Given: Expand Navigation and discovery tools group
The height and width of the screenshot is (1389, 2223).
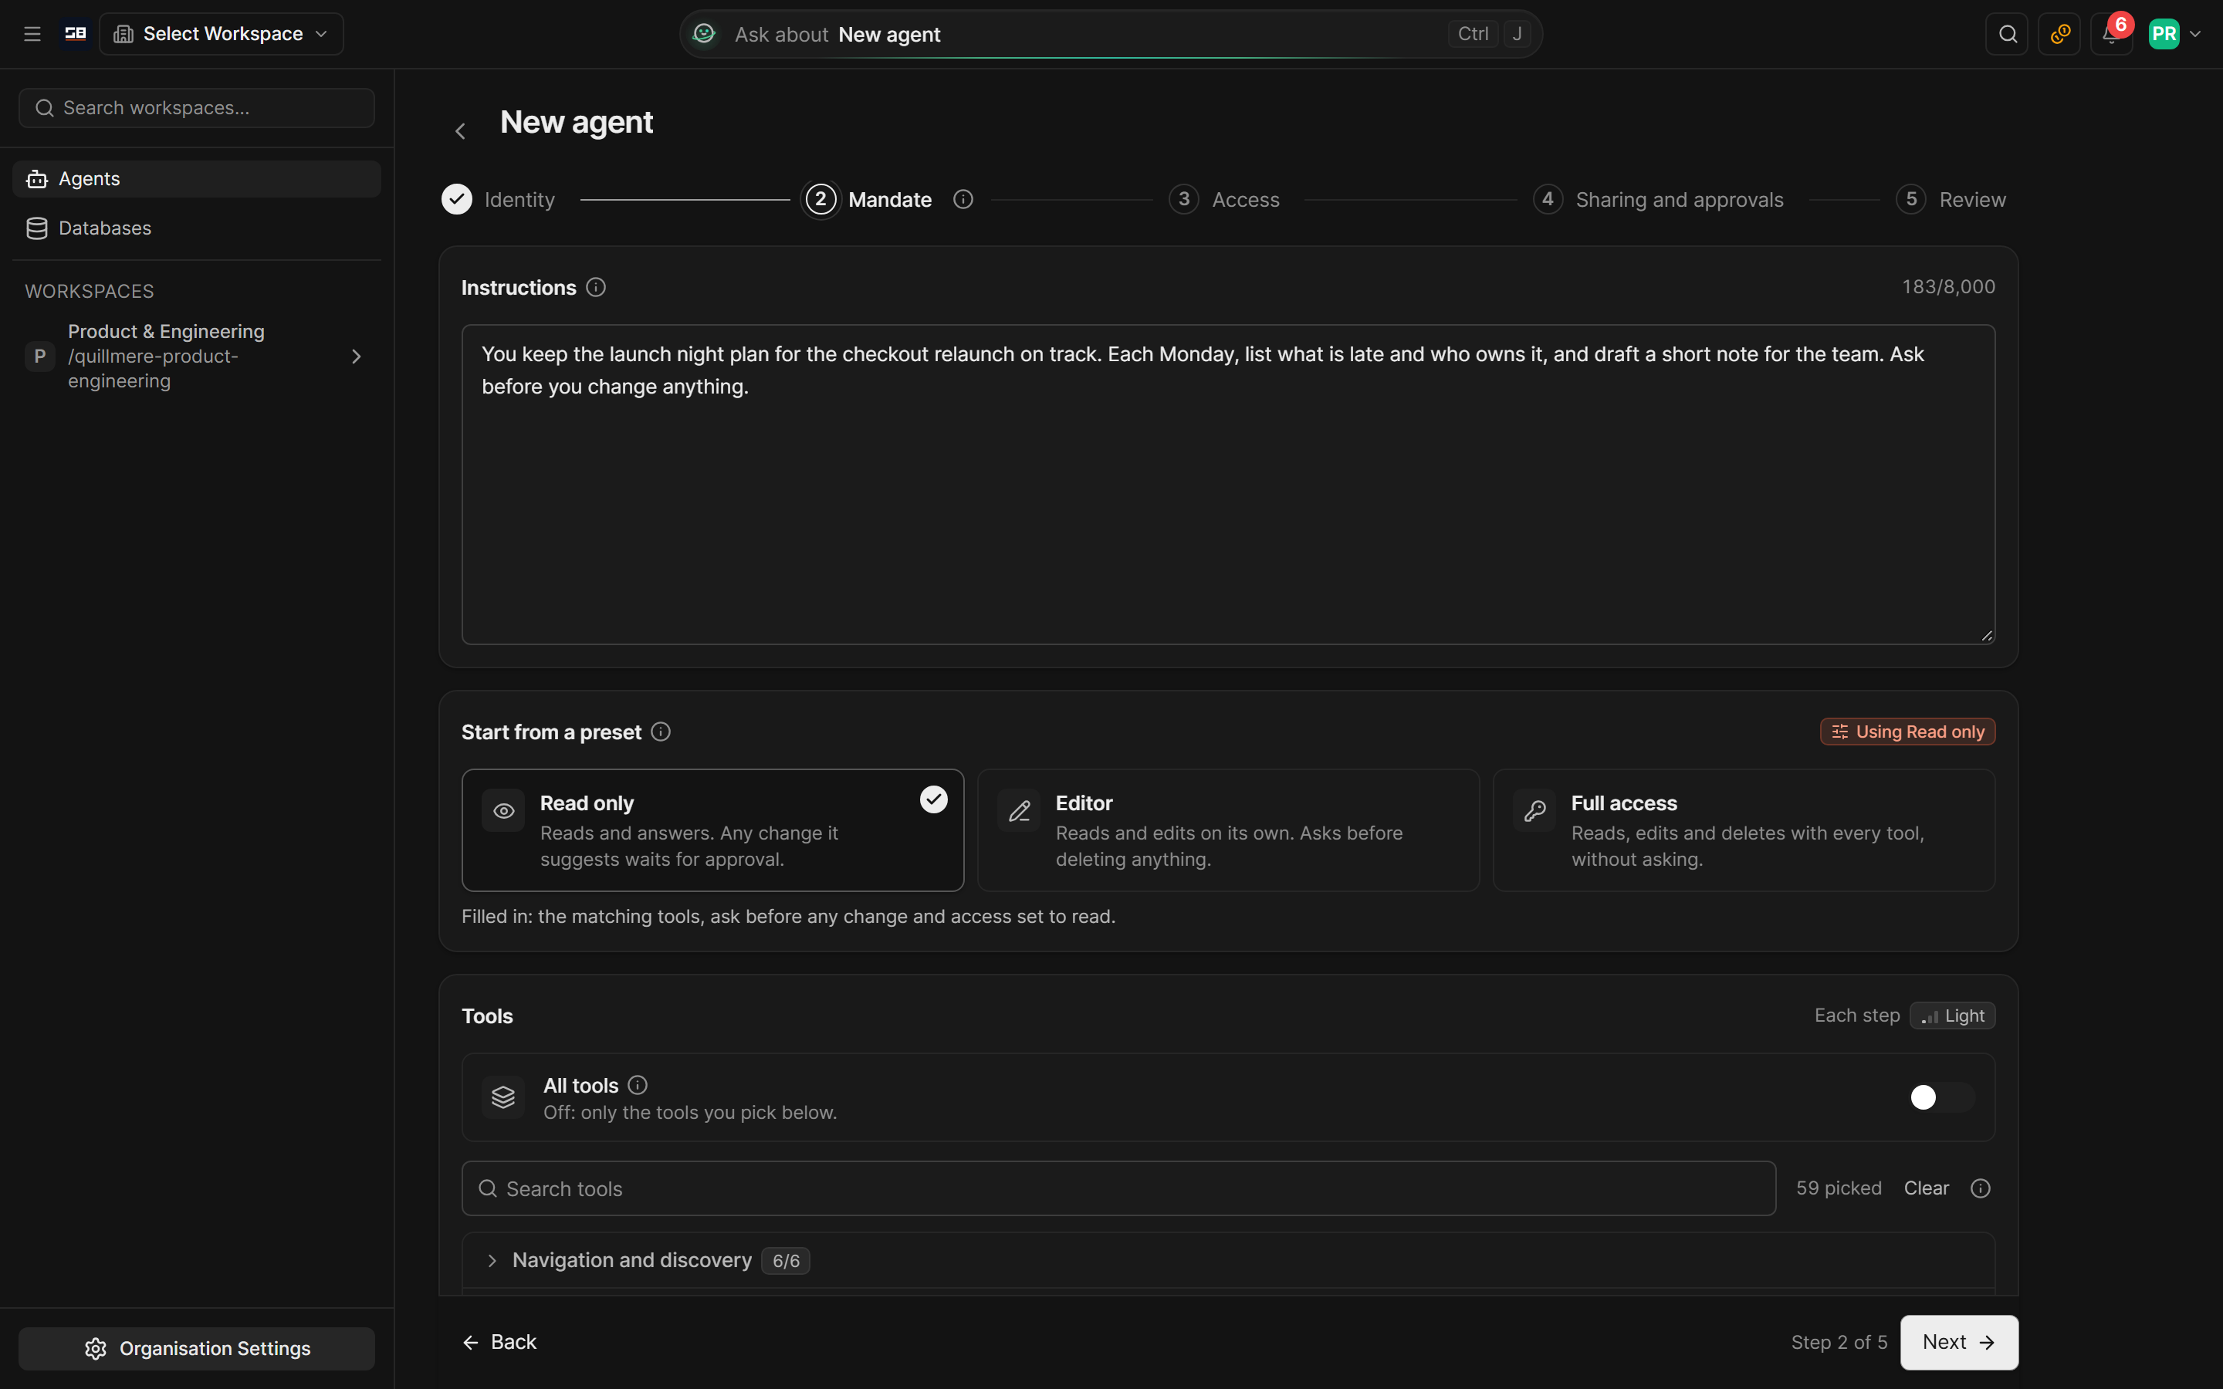Looking at the screenshot, I should tap(1228, 1260).
